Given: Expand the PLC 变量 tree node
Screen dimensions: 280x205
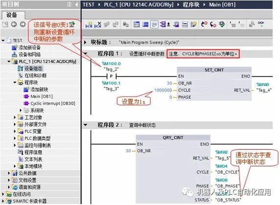Looking at the screenshot, I should 15,131.
